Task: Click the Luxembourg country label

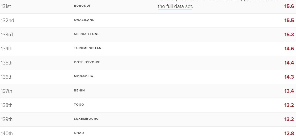Action: click(x=86, y=119)
